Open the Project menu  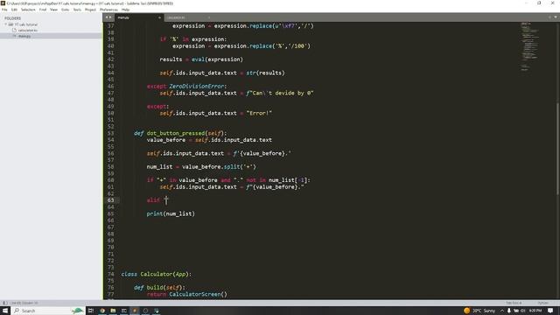click(x=90, y=10)
